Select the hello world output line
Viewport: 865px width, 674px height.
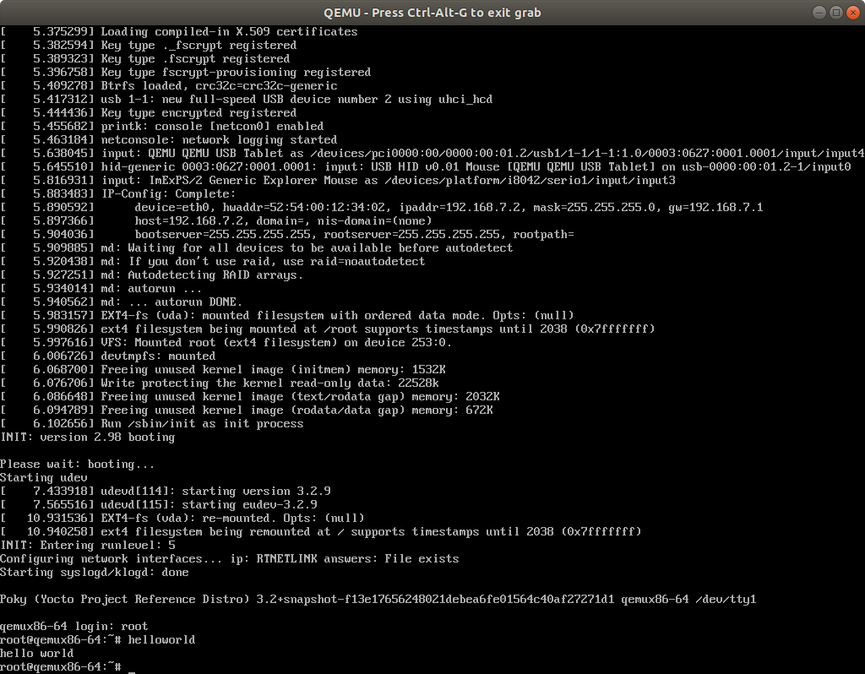pyautogui.click(x=37, y=653)
